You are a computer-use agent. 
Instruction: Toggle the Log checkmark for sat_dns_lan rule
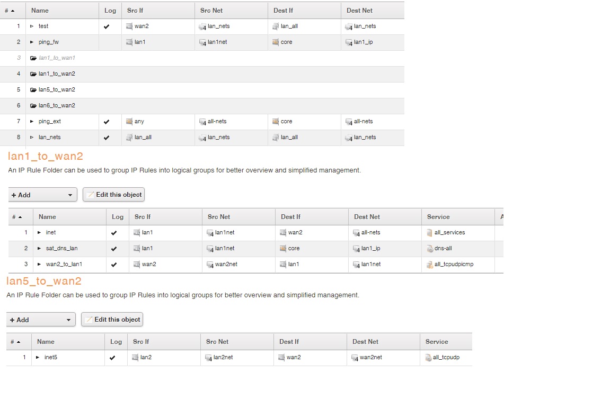[114, 249]
